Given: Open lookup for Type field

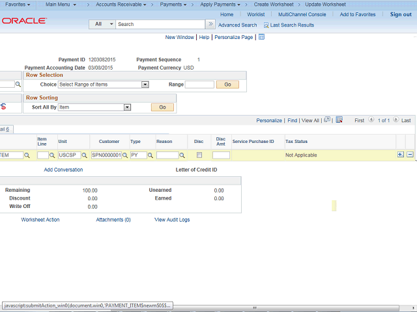Looking at the screenshot, I should pos(151,156).
